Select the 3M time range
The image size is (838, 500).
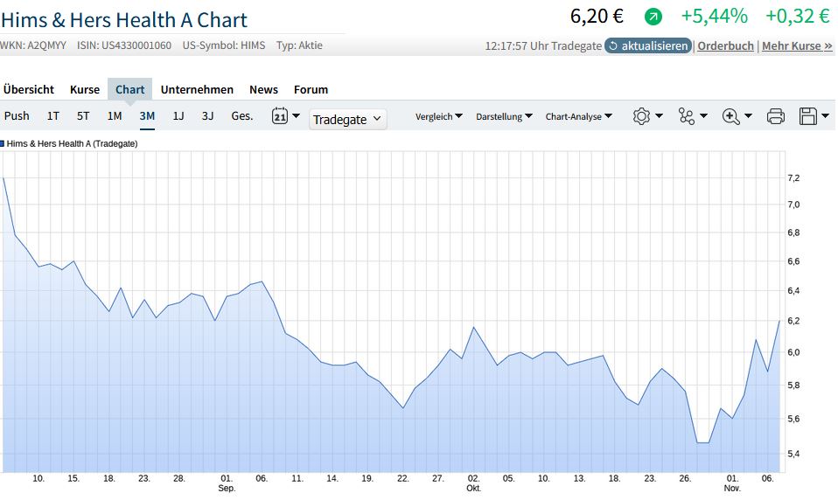(147, 116)
